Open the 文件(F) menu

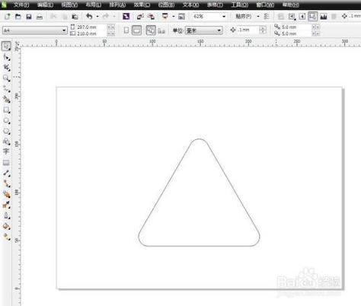tap(21, 5)
